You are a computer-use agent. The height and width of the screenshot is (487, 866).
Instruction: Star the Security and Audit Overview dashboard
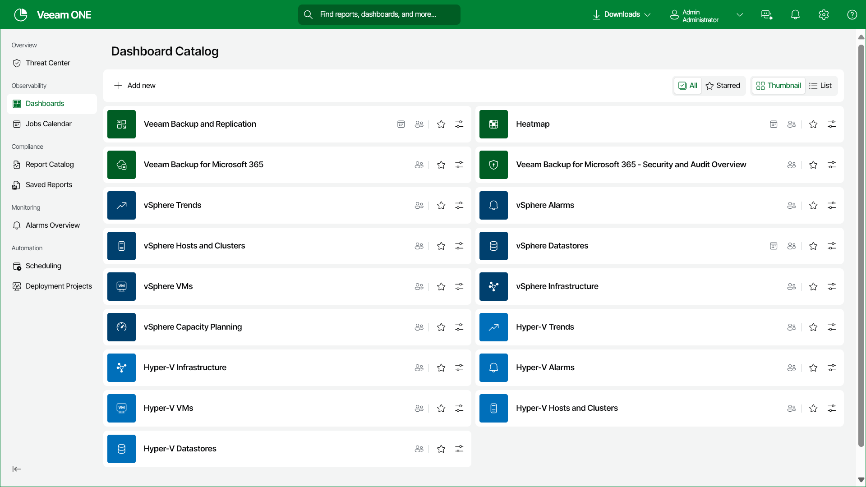813,165
